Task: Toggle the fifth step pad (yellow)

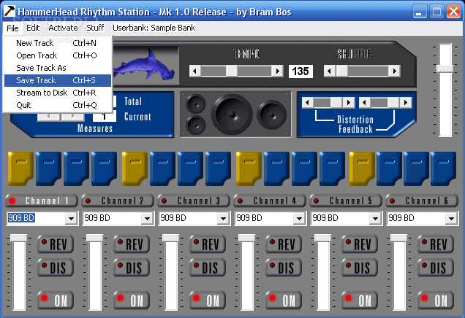Action: pyautogui.click(x=135, y=168)
